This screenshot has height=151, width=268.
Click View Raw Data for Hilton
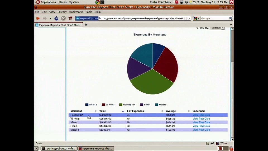(x=201, y=126)
